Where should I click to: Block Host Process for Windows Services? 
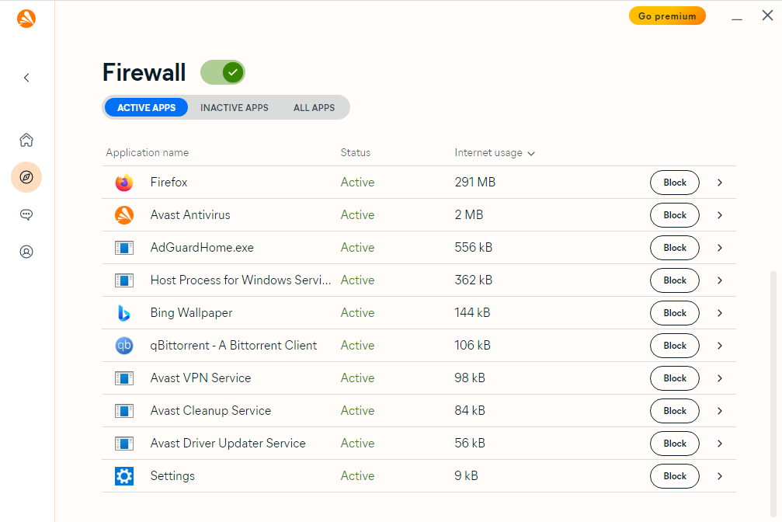pyautogui.click(x=675, y=280)
